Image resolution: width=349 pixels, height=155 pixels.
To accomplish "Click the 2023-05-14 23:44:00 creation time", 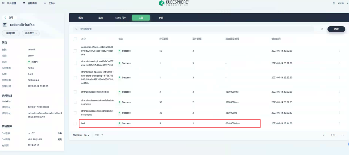I will pos(282,123).
